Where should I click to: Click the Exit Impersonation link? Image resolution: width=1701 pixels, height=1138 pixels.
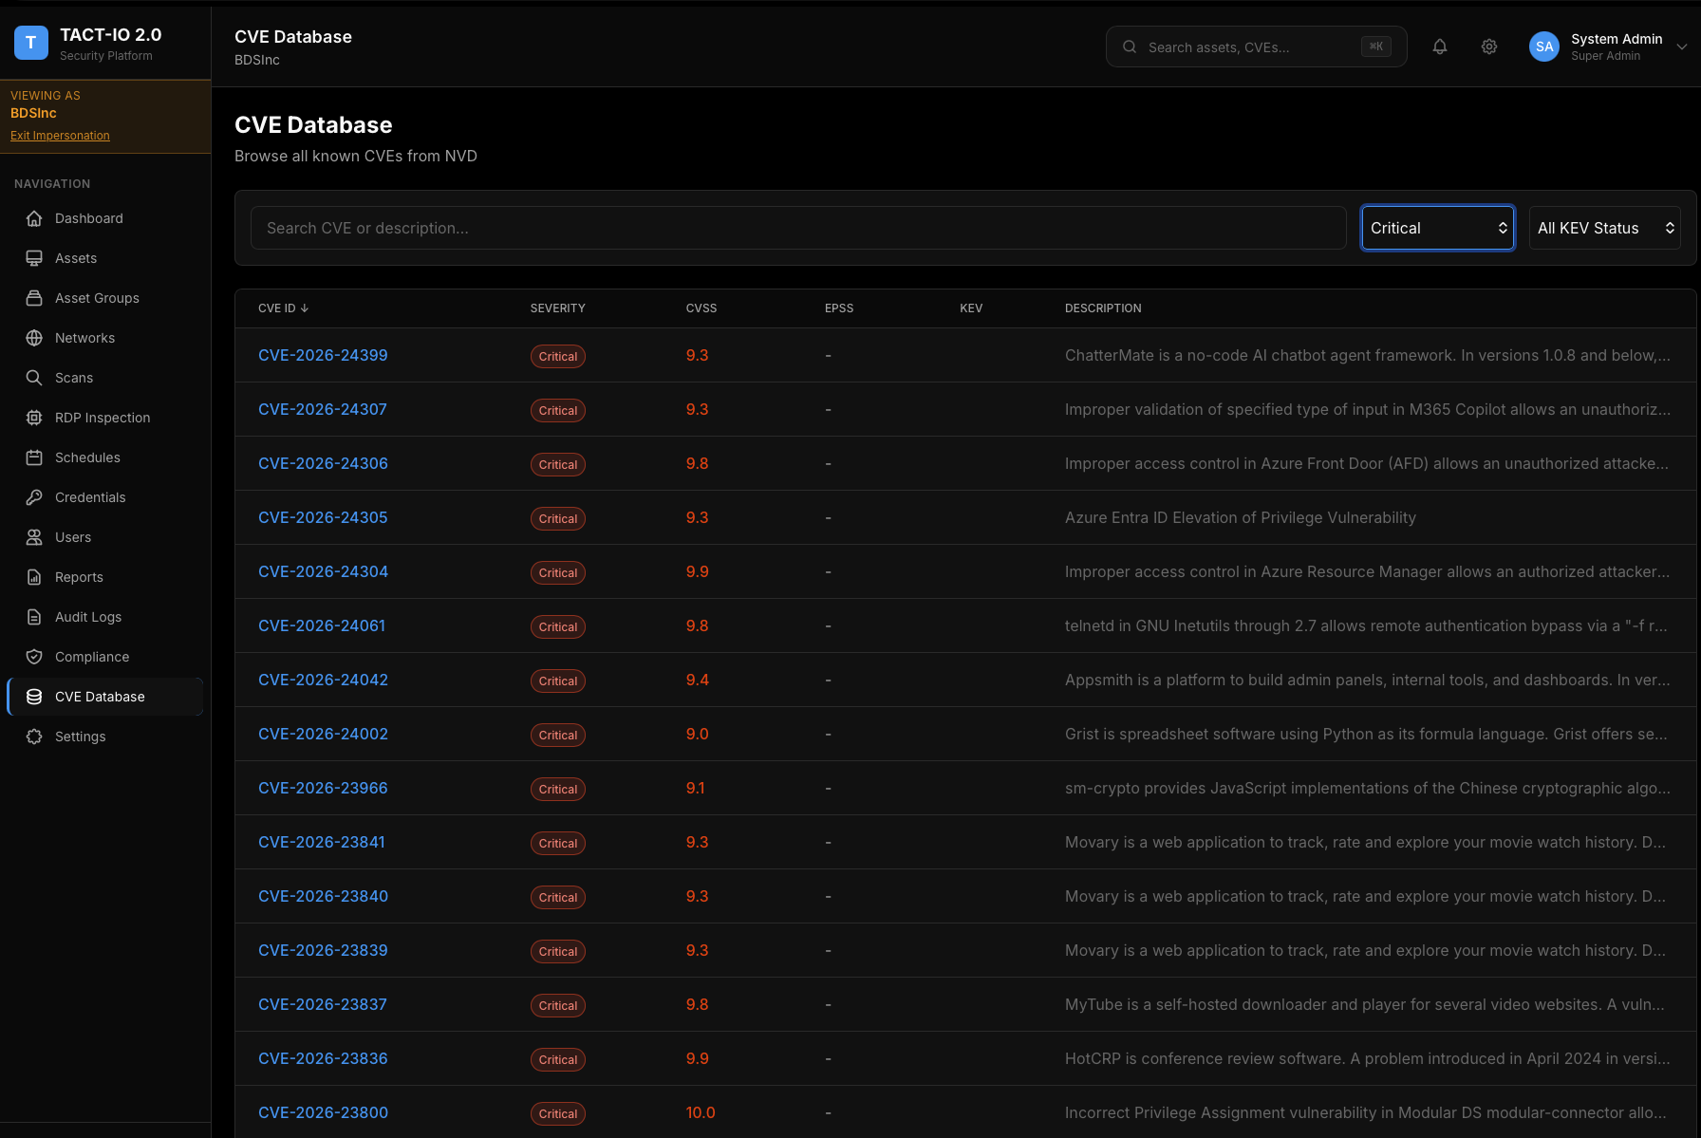(x=60, y=135)
